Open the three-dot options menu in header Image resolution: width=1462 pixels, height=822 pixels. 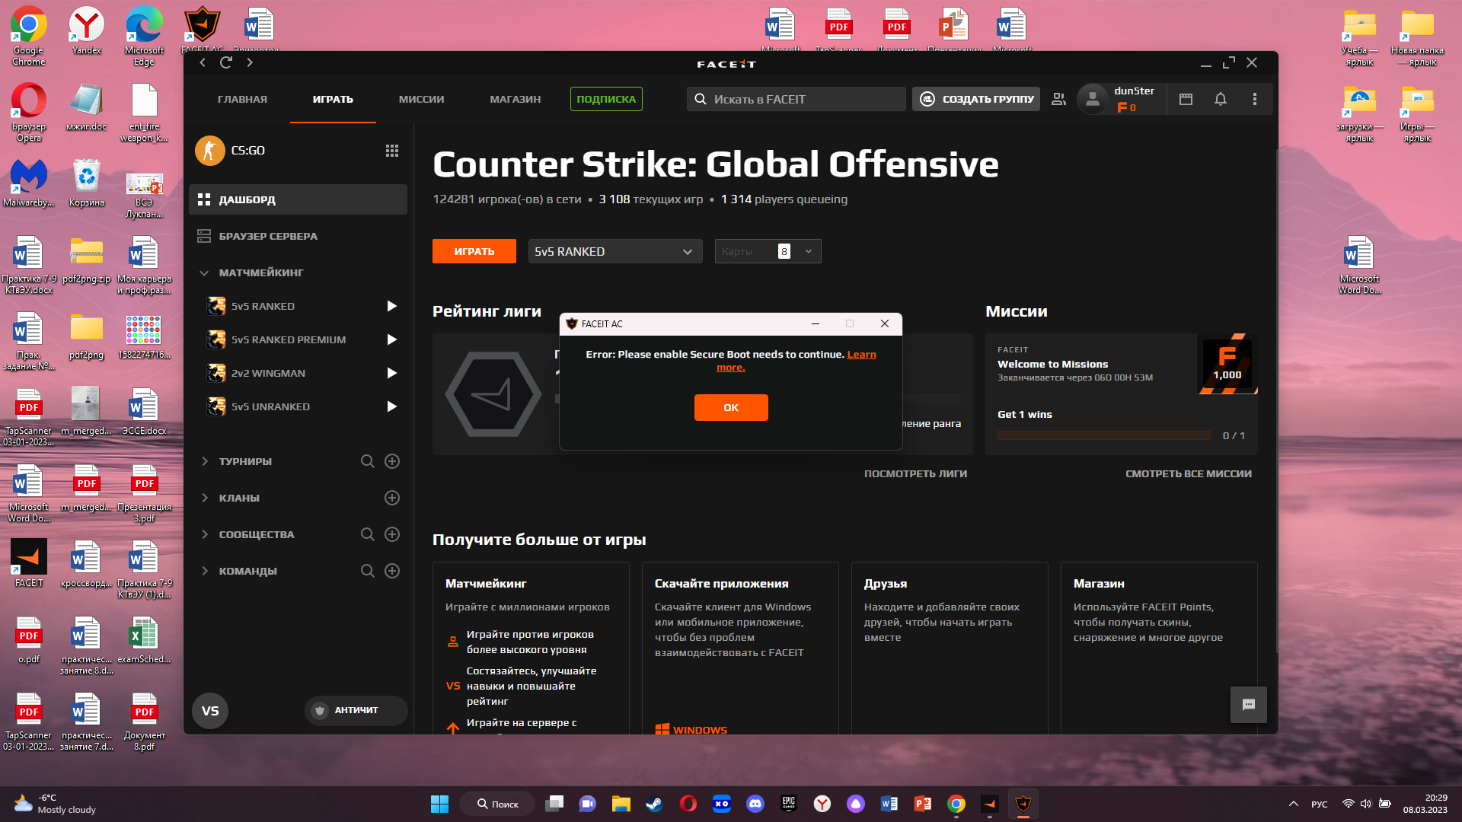click(x=1255, y=99)
